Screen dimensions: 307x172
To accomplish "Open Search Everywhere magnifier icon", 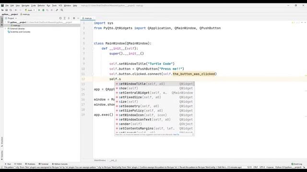I will 62,10.
